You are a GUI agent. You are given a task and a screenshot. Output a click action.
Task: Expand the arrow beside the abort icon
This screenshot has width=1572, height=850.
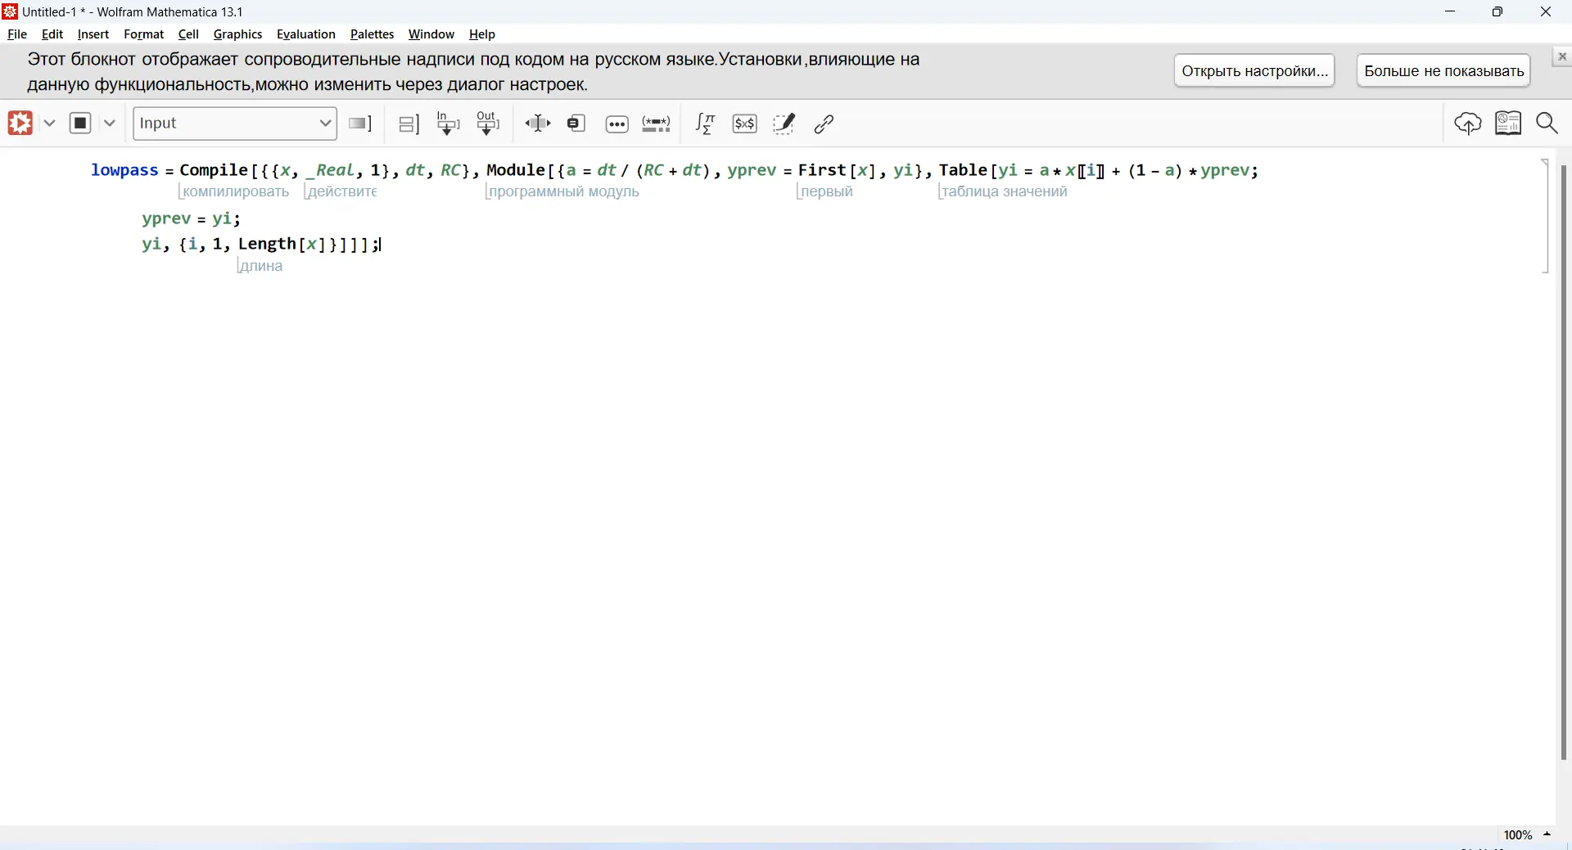[x=110, y=124]
